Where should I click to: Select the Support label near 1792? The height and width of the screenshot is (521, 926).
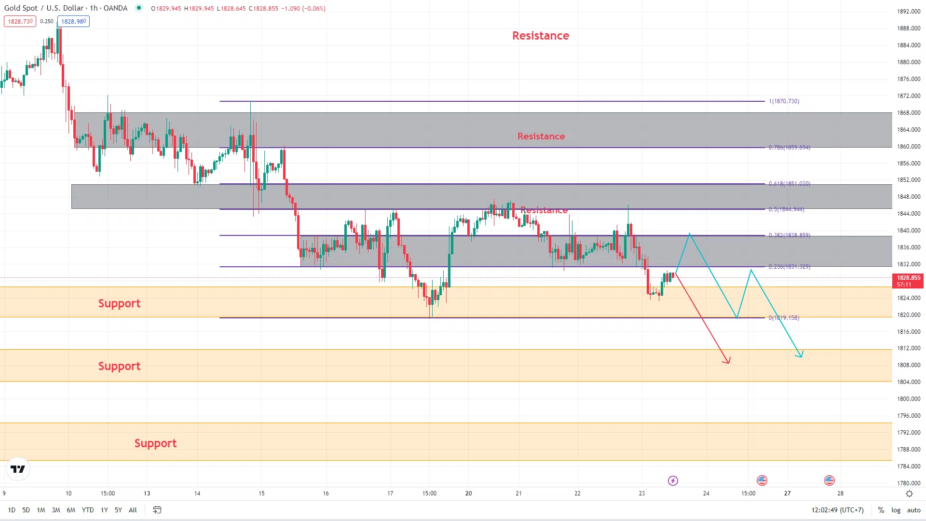(x=155, y=443)
